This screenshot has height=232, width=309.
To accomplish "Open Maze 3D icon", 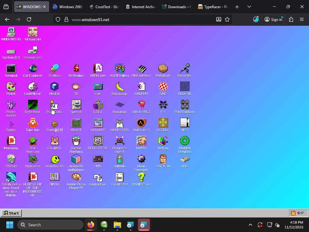I will [x=185, y=89].
